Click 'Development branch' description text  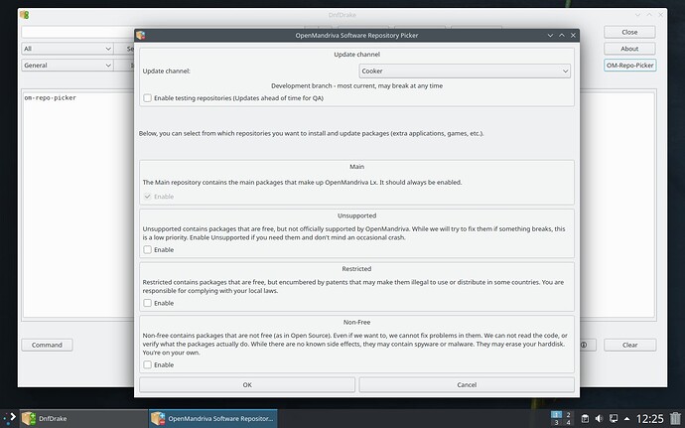[x=356, y=85]
